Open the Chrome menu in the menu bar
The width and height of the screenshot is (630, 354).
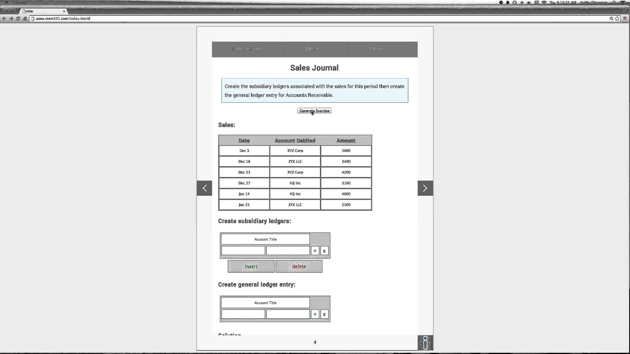[x=20, y=2]
